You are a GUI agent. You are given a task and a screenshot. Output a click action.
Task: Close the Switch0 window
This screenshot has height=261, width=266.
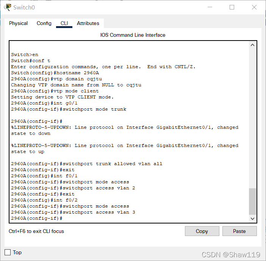[x=254, y=7]
